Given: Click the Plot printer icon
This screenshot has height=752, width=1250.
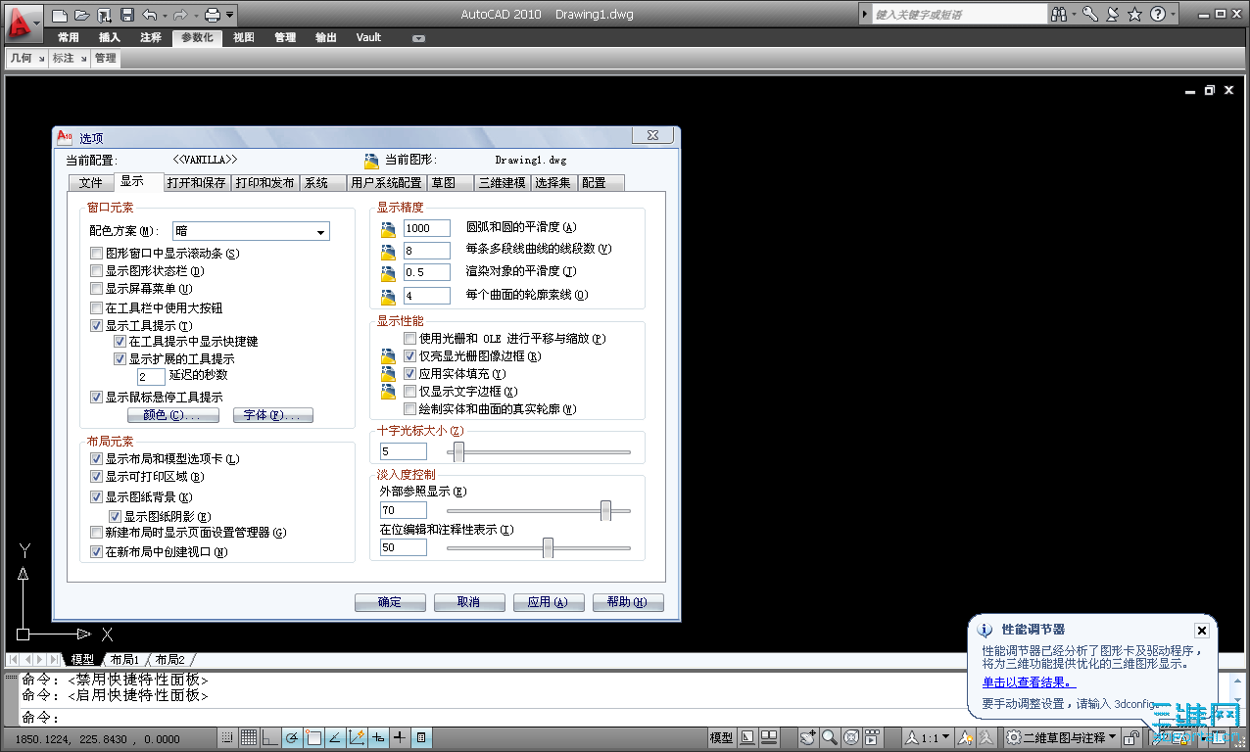Looking at the screenshot, I should click(x=213, y=15).
